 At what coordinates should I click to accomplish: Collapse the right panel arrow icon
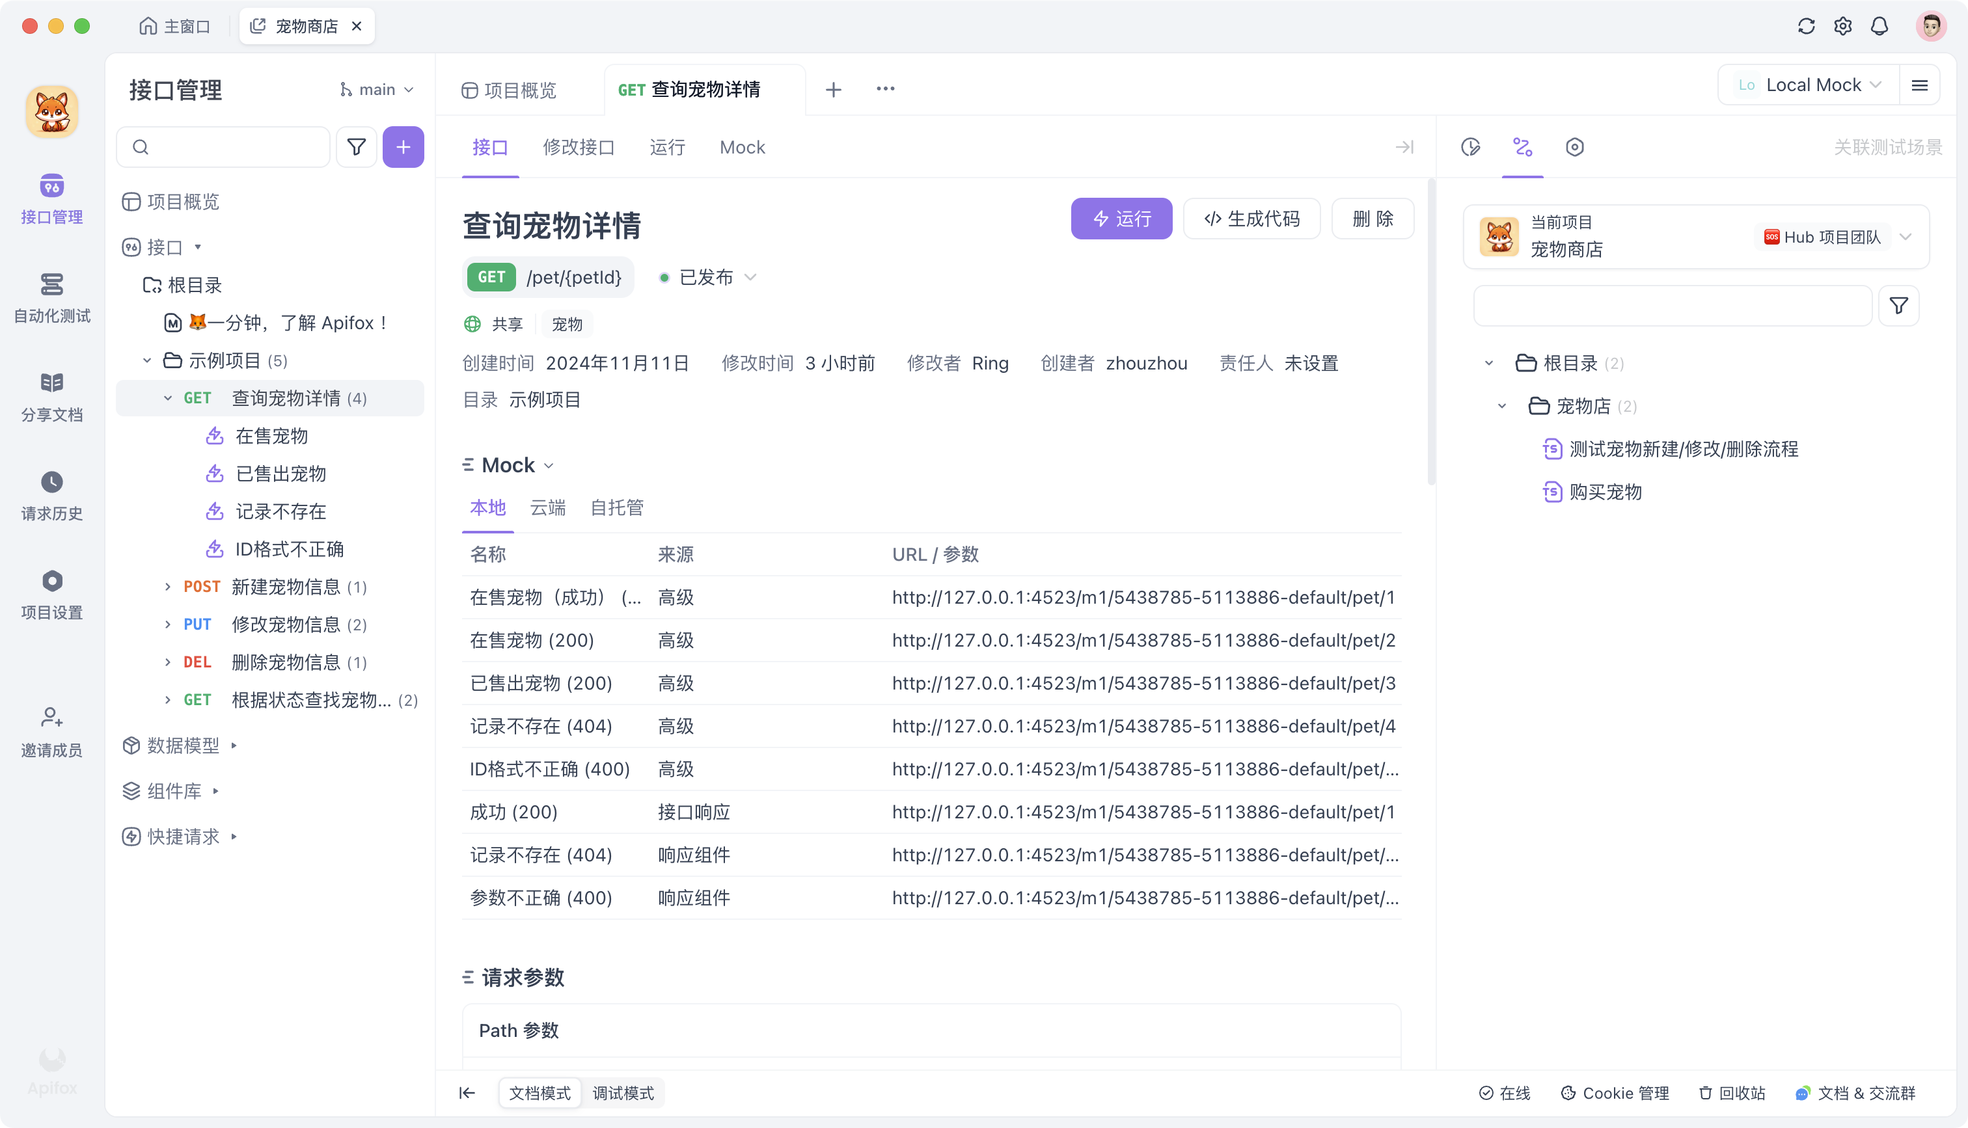pyautogui.click(x=1404, y=147)
